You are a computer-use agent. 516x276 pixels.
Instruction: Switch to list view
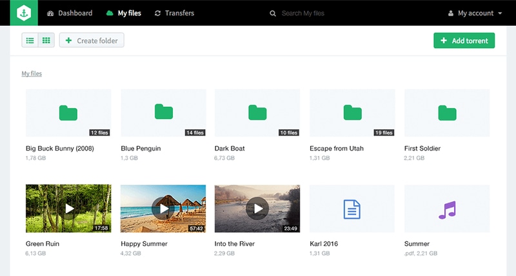tap(30, 41)
